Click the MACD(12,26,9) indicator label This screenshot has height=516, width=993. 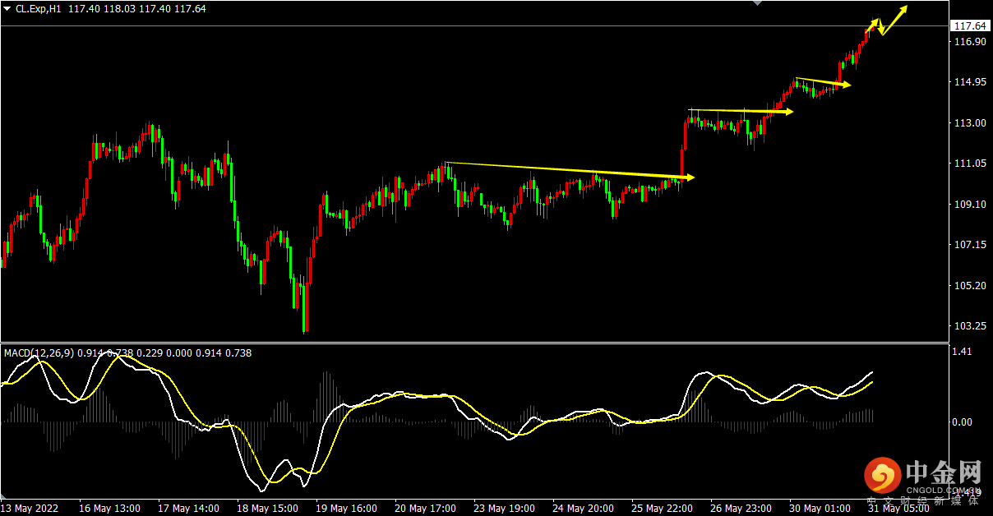(x=39, y=353)
